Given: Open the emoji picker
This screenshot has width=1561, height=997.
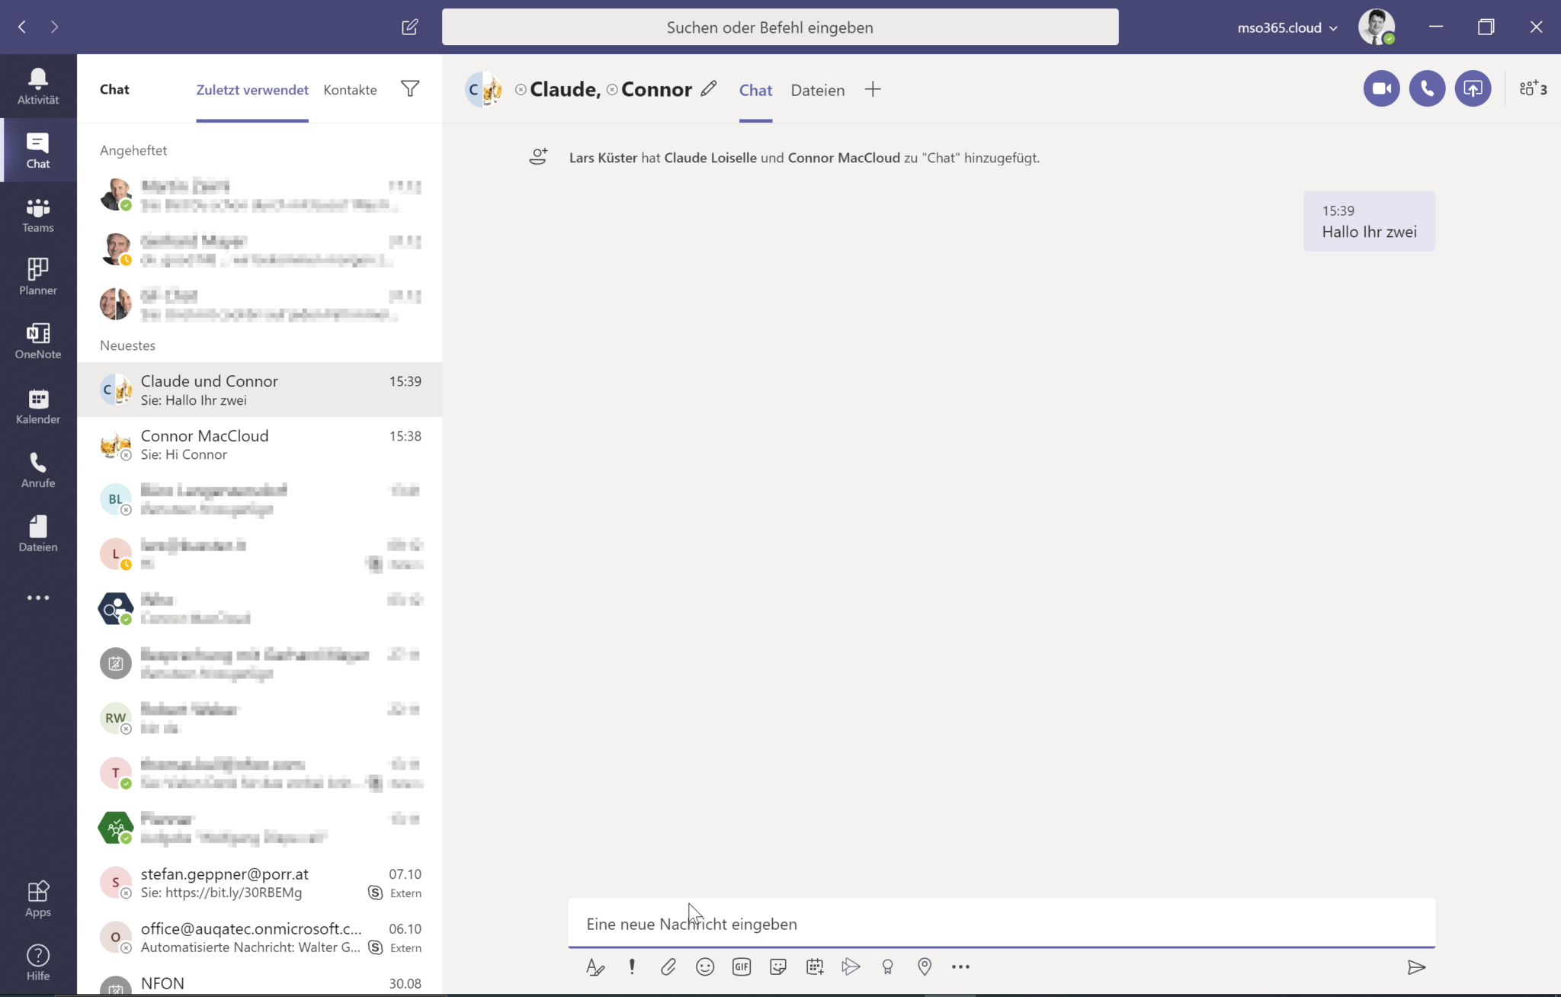Looking at the screenshot, I should (x=705, y=967).
